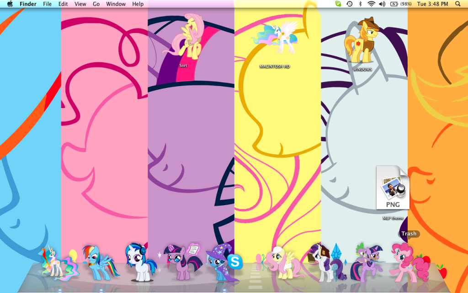The height and width of the screenshot is (293, 468).
Task: Click the 'WINDOWS' label text
Action: coord(362,70)
